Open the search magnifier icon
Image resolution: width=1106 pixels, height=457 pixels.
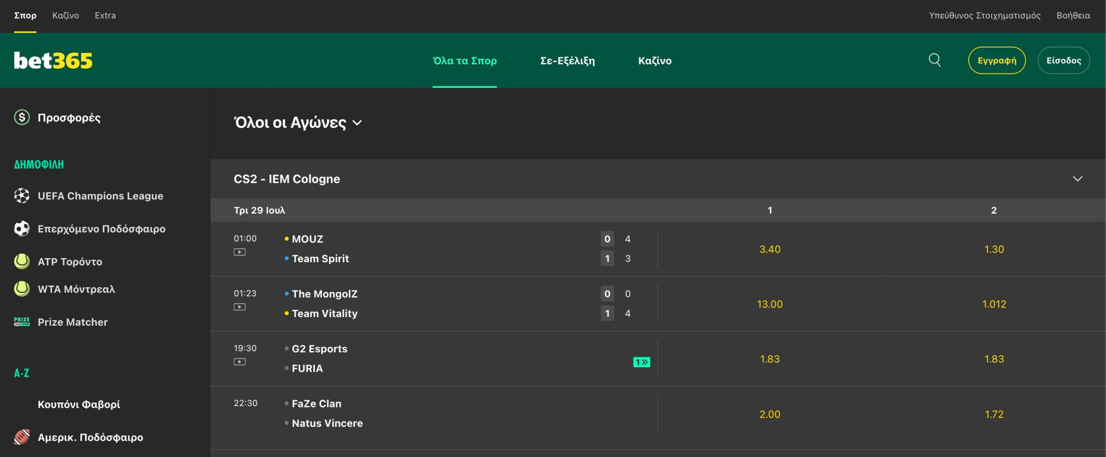[934, 60]
